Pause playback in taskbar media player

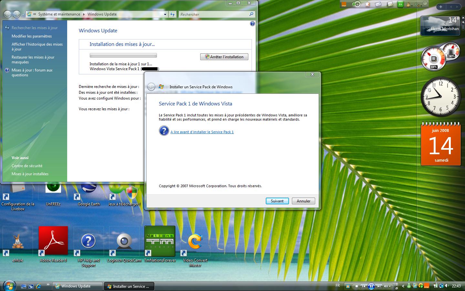(x=371, y=286)
